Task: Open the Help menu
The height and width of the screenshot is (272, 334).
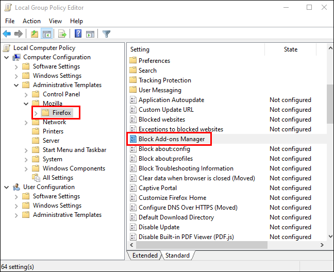Action: tap(76, 21)
